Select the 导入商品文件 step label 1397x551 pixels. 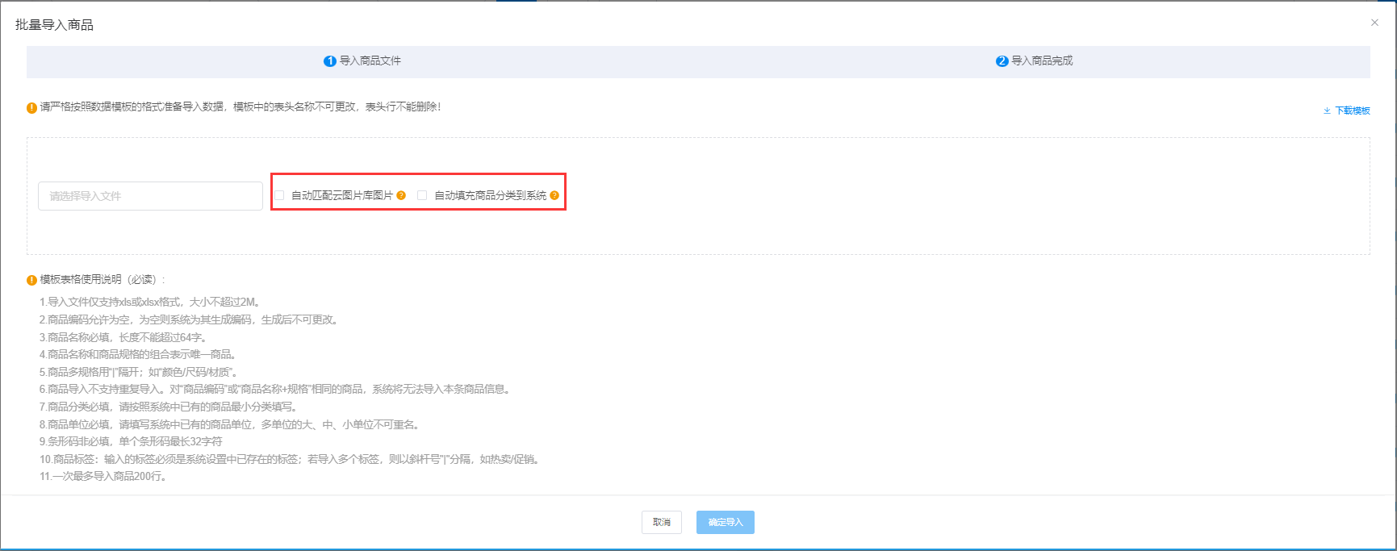pyautogui.click(x=370, y=61)
